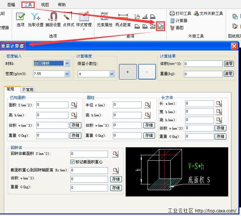Image resolution: width=241 pixels, height=216 pixels.
Task: Select 两点距离 two-point distance tool
Action: coord(123,16)
